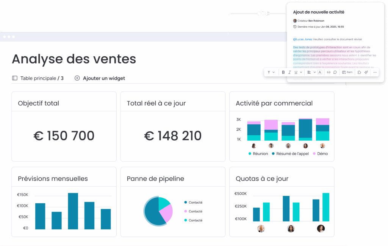Click Ben Robinson creator avatar
The width and height of the screenshot is (388, 246).
point(295,21)
